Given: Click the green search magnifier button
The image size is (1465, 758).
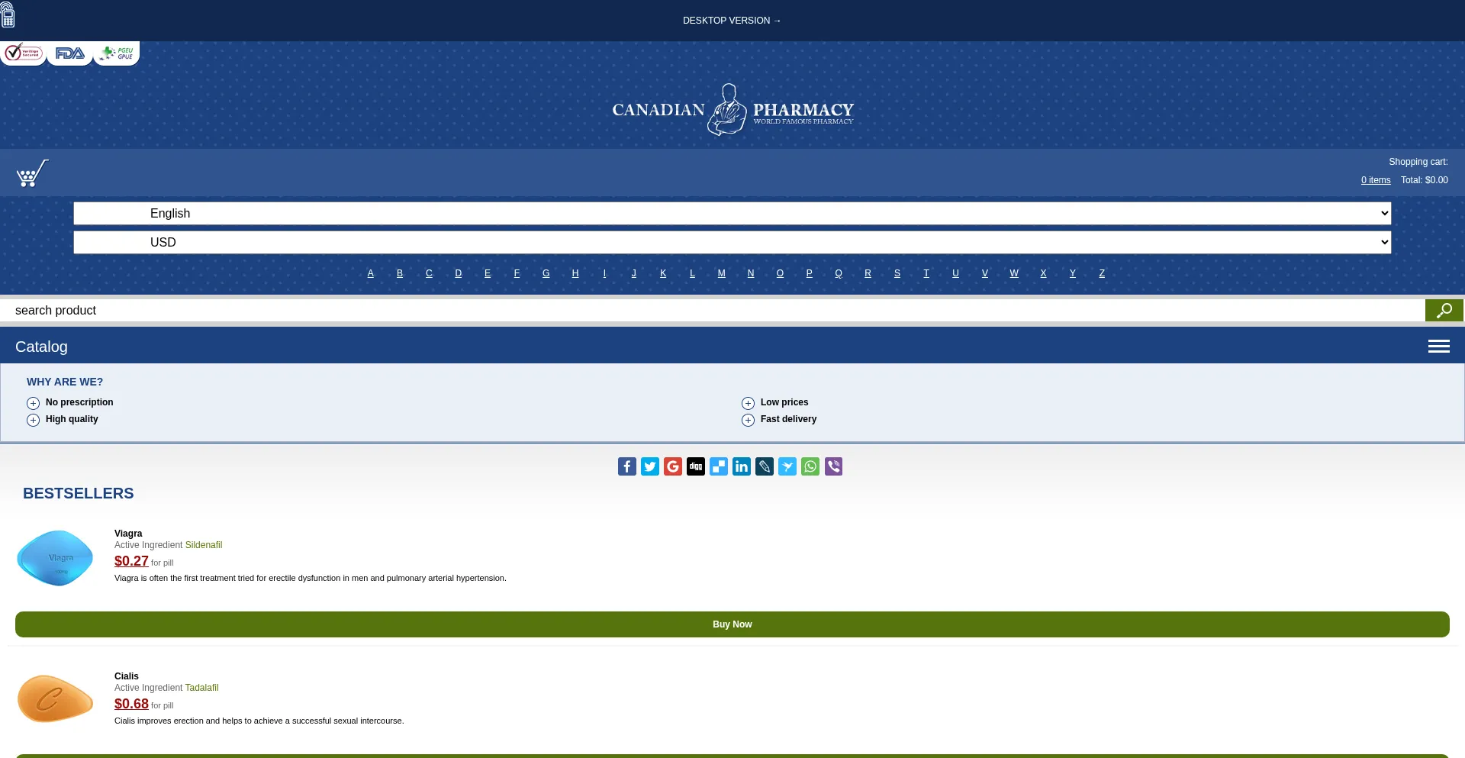Looking at the screenshot, I should click(x=1444, y=311).
